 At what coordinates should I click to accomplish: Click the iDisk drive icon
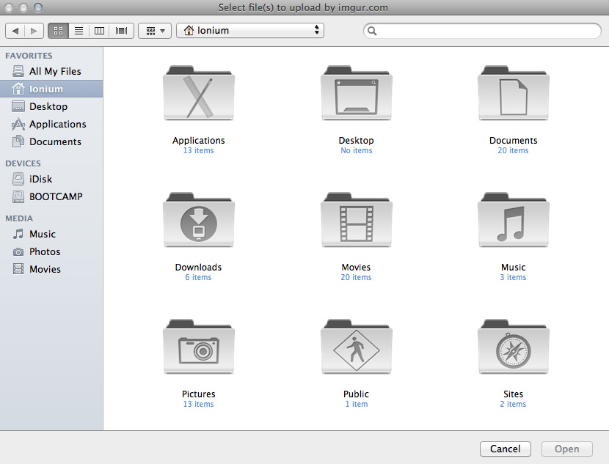click(18, 179)
